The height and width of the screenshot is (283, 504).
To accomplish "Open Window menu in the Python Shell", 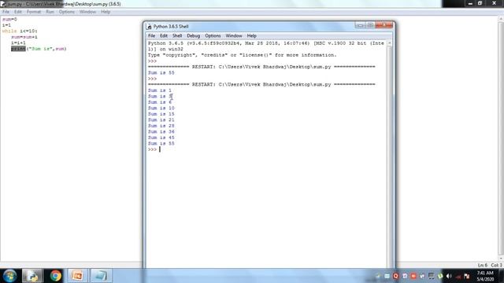I will point(234,36).
